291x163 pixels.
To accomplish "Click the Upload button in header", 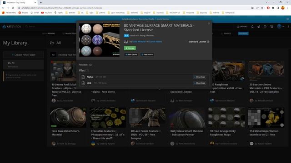I will click(x=242, y=27).
